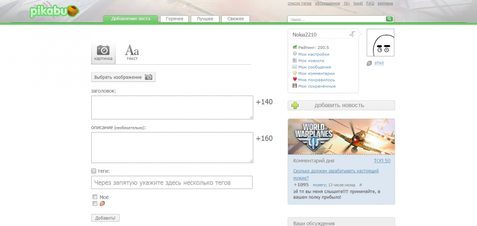Switch to the Горячее tab
477x226 pixels.
[x=175, y=19]
